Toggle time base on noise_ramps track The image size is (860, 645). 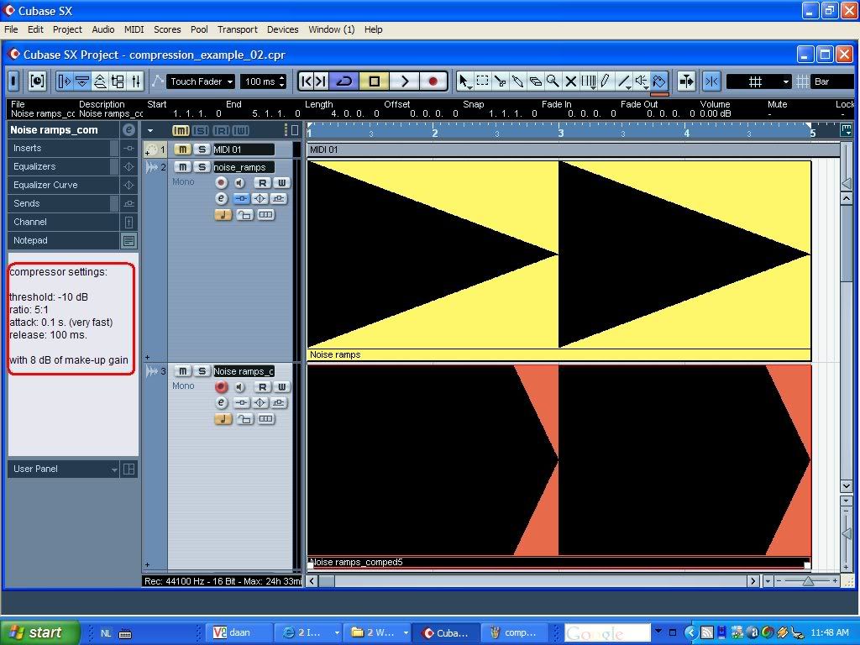[x=223, y=215]
